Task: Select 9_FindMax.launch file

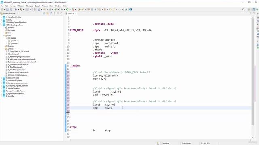Action: (x=15, y=67)
